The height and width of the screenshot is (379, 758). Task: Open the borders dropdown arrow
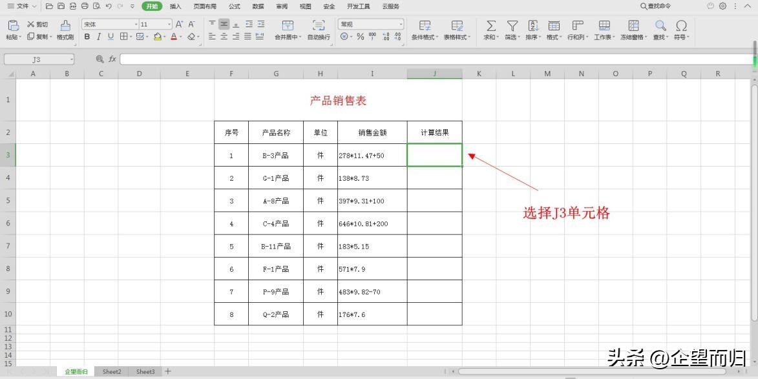pyautogui.click(x=131, y=37)
